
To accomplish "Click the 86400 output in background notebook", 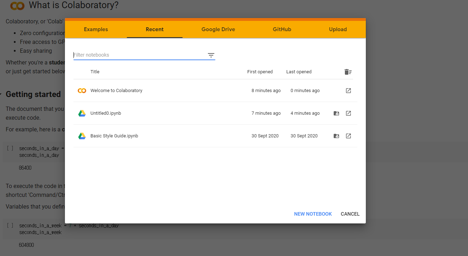I will tap(25, 168).
